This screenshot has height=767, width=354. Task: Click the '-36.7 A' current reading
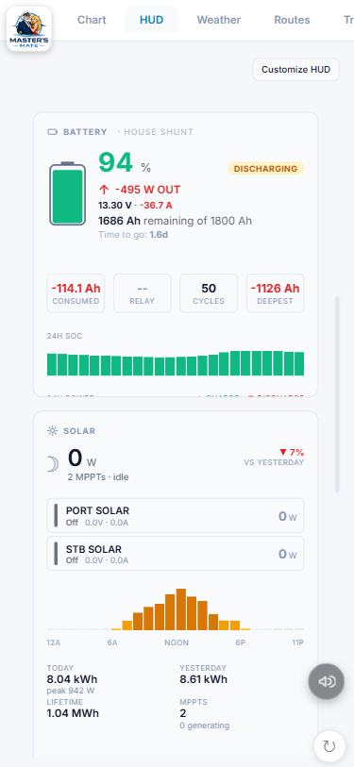(x=156, y=205)
